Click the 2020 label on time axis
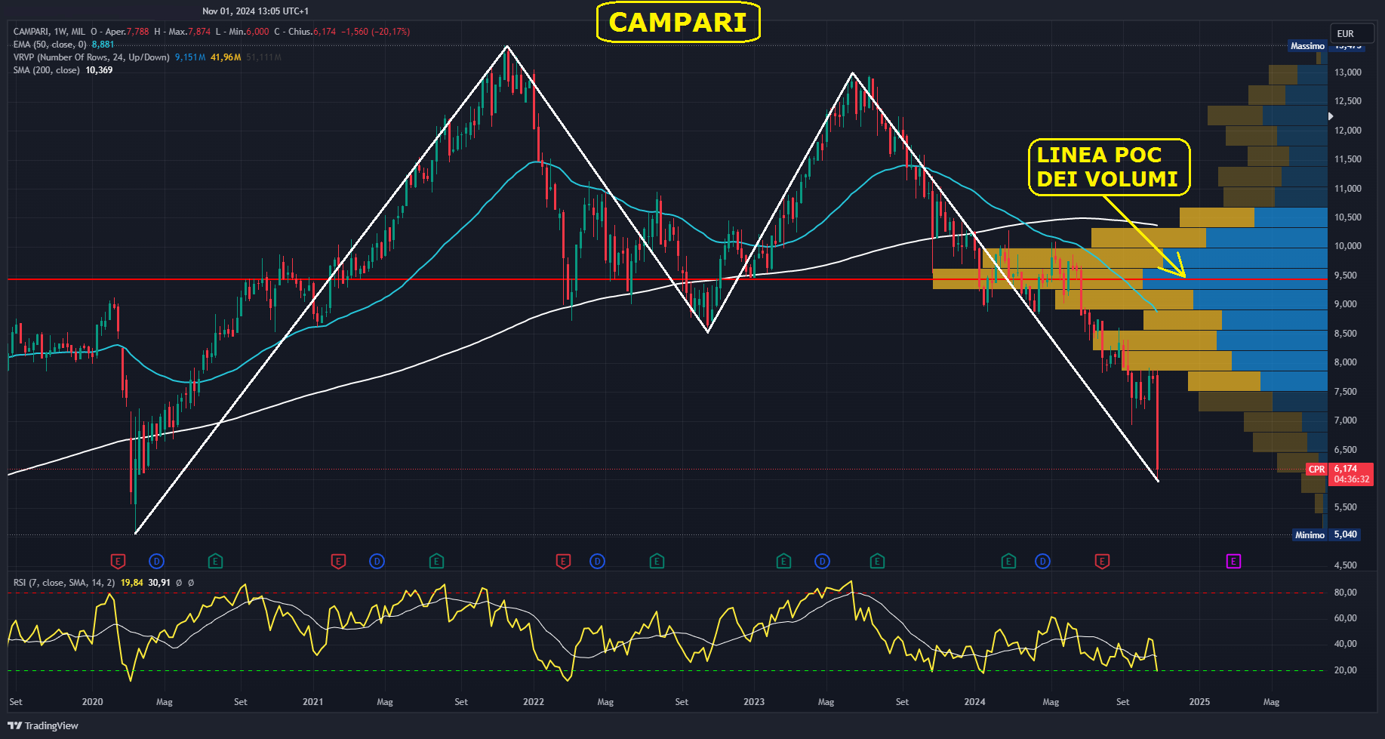 [92, 702]
